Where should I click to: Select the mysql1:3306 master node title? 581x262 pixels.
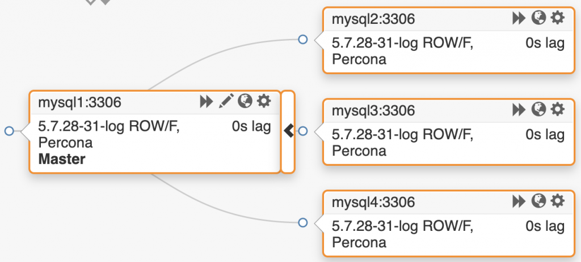79,102
